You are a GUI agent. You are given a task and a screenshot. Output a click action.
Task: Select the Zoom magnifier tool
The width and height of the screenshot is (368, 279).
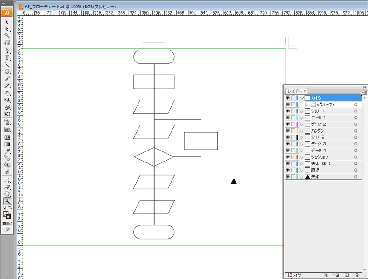pyautogui.click(x=7, y=201)
